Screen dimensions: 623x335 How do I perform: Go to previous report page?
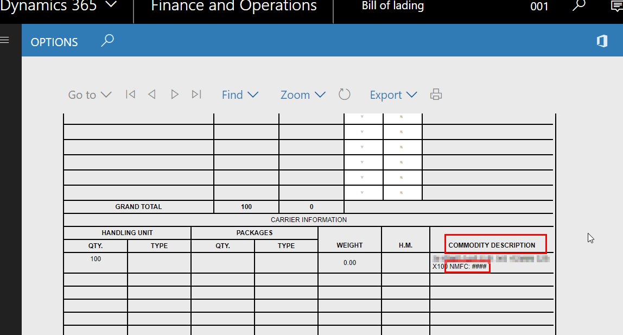click(x=152, y=94)
